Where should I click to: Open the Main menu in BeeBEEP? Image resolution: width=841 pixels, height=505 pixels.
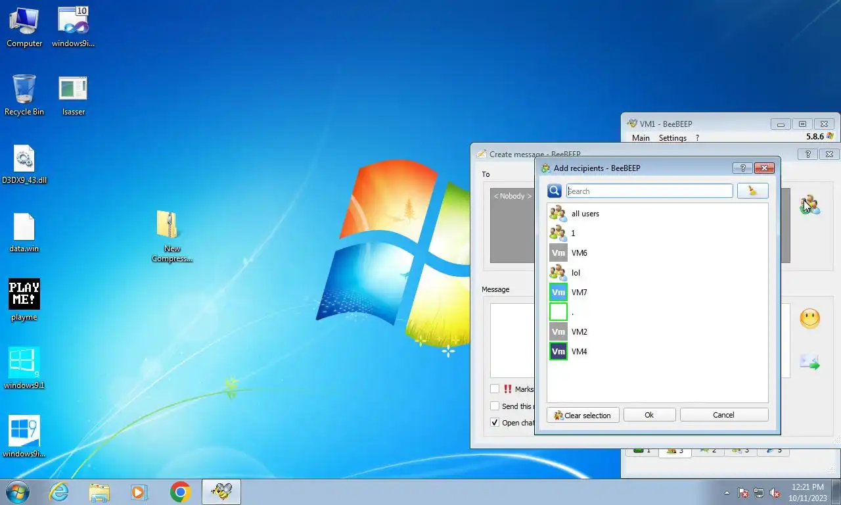[641, 138]
